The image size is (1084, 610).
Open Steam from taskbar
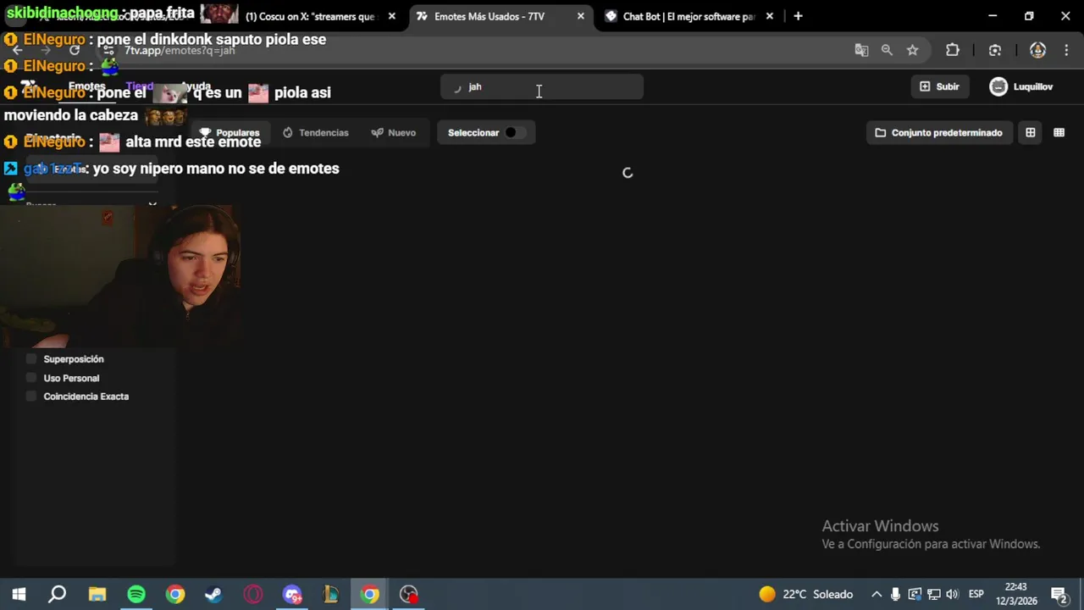213,594
